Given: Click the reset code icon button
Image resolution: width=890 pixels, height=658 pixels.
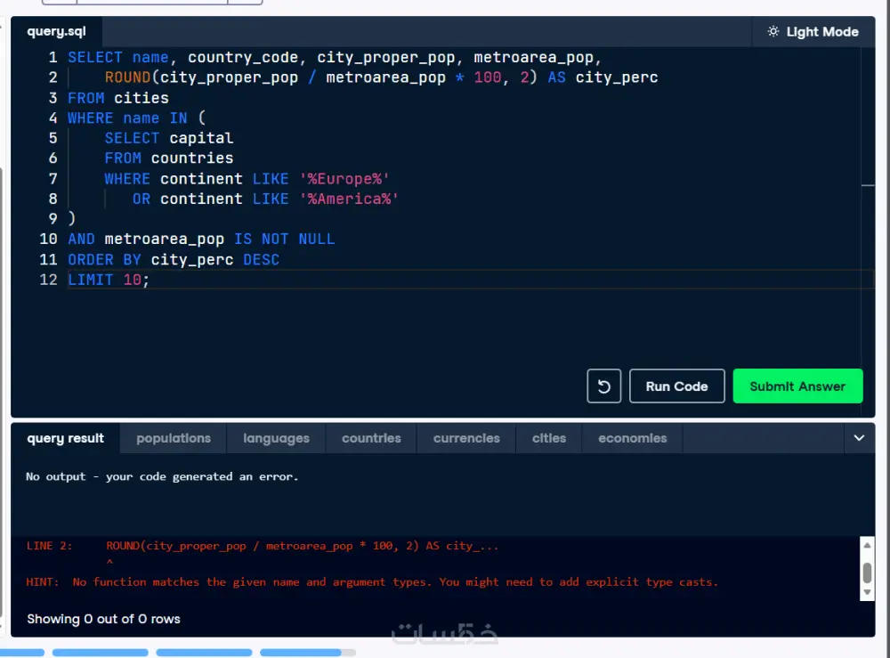Looking at the screenshot, I should click(603, 386).
